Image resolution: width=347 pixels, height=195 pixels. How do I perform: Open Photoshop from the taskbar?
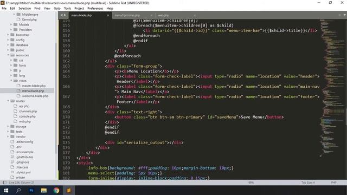point(31,190)
